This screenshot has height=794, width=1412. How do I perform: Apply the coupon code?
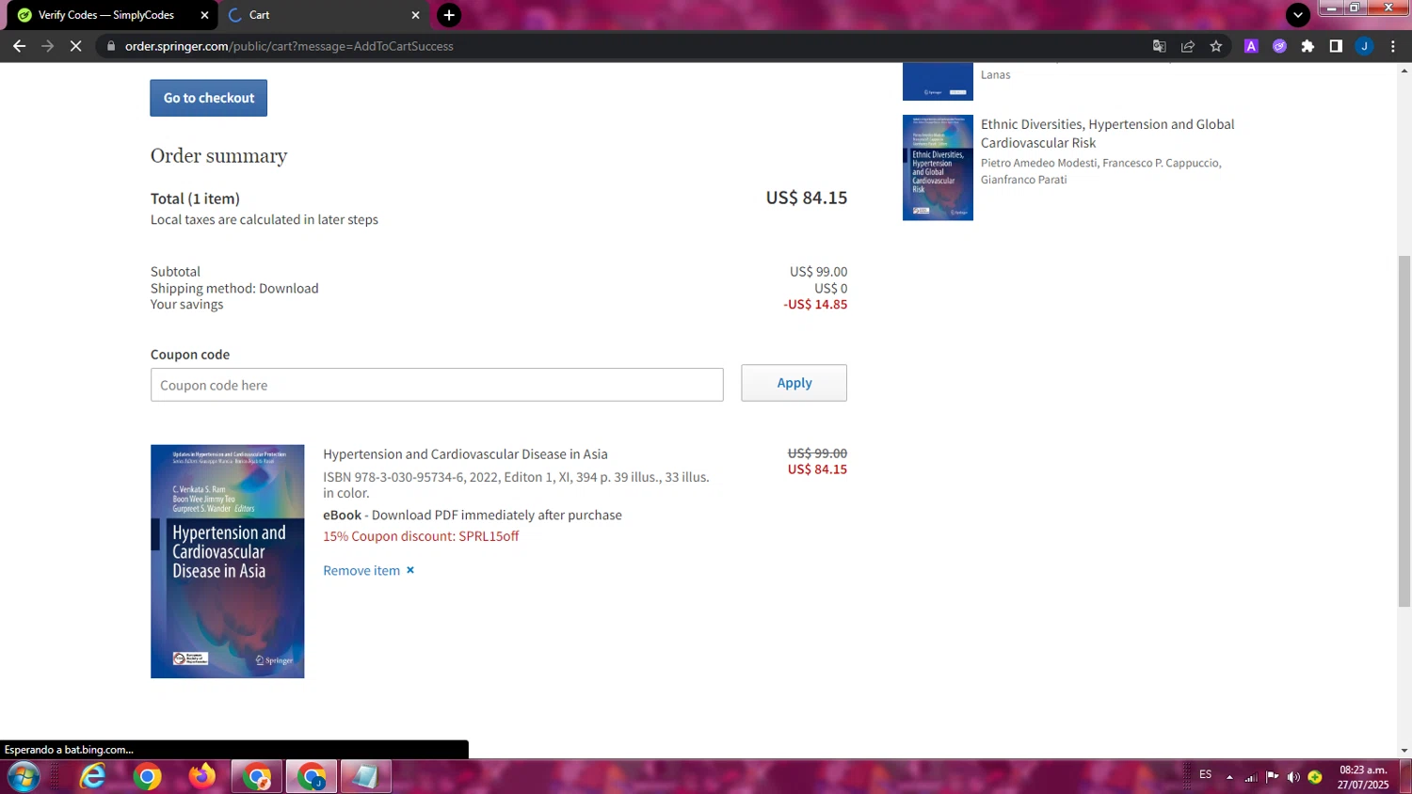[794, 383]
